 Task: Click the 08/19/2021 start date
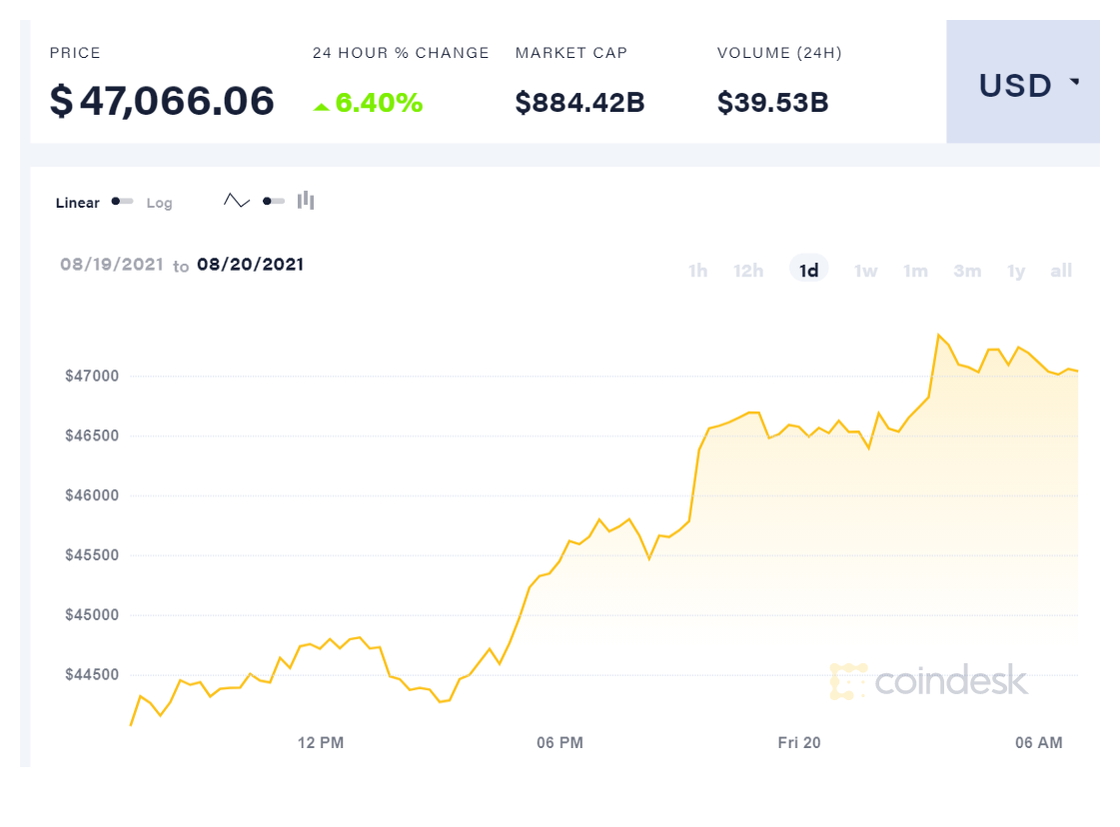pyautogui.click(x=111, y=265)
